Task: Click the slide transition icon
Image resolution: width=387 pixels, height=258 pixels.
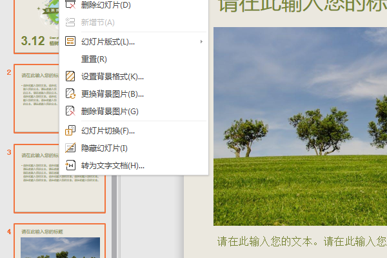Action: (70, 130)
